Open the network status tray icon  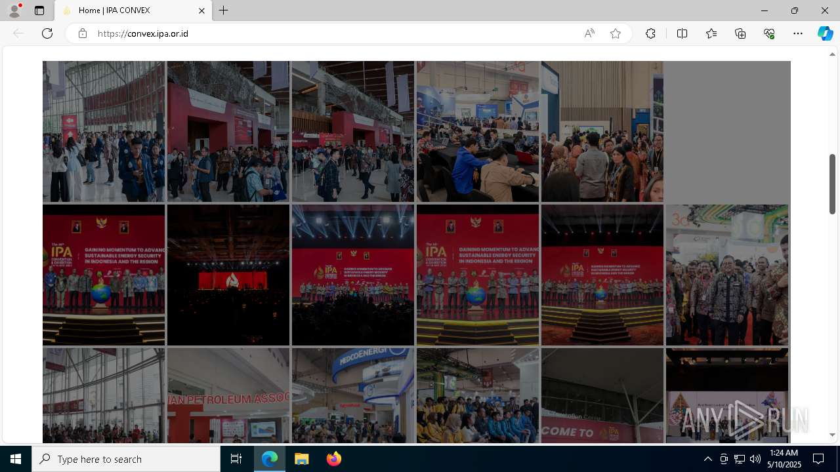coord(739,459)
